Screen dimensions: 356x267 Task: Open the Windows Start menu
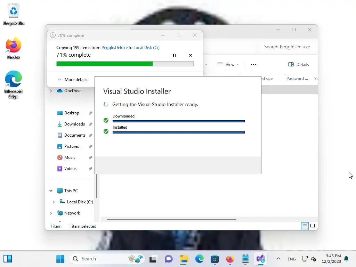tap(60, 259)
